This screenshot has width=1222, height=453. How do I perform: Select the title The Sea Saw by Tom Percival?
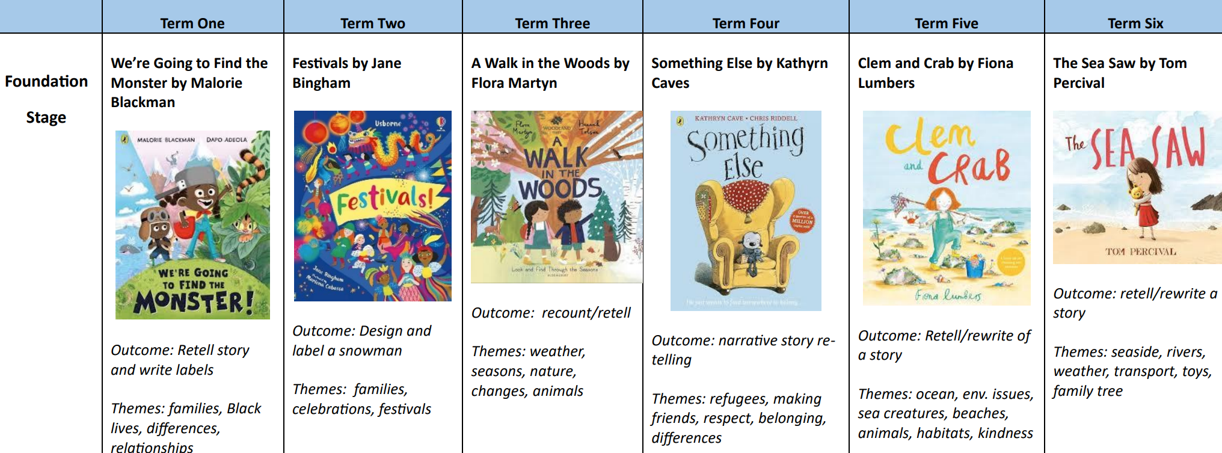click(1120, 73)
